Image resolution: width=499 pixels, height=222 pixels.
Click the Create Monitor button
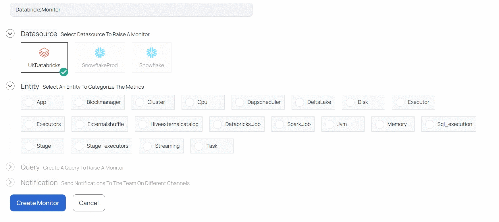coord(38,203)
